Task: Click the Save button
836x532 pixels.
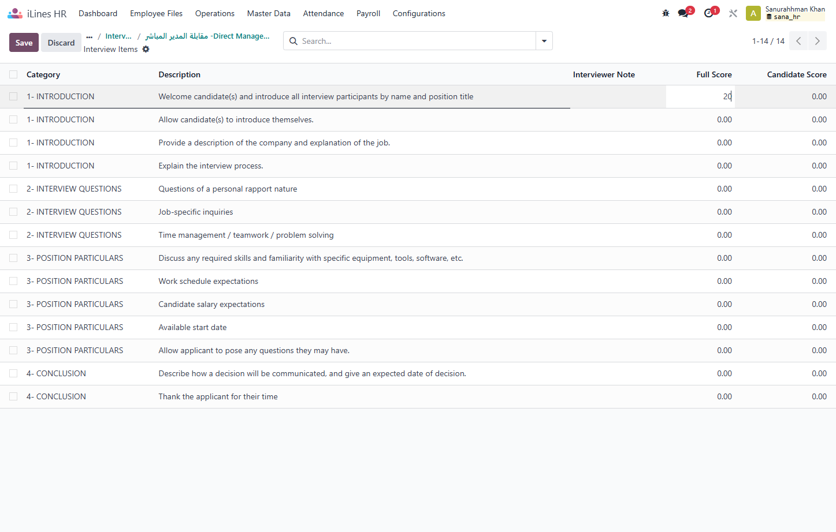Action: coord(24,43)
